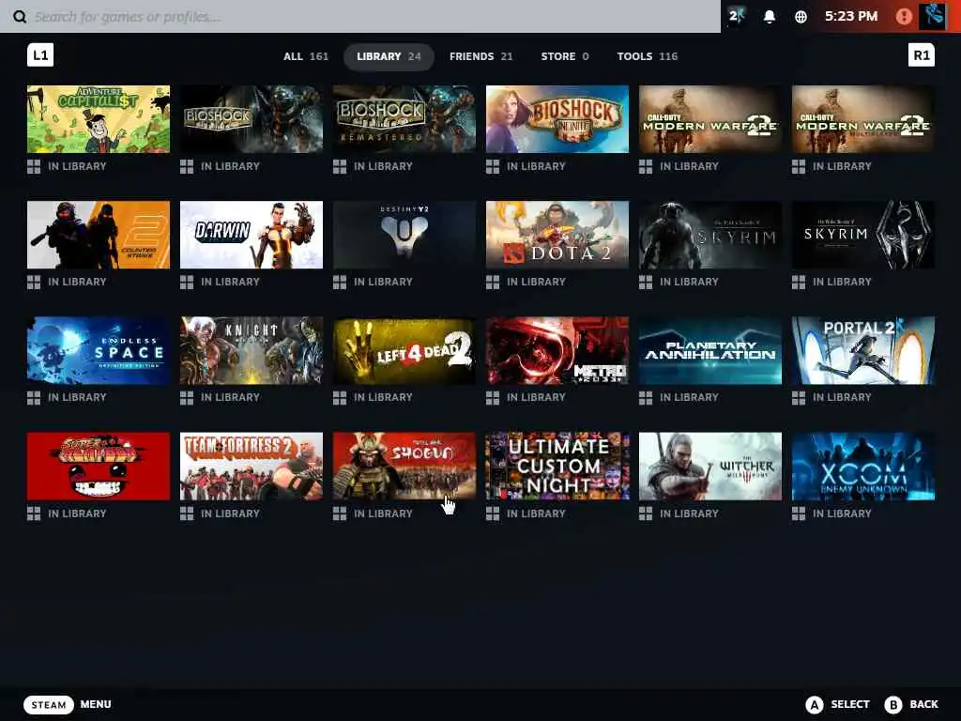Open the Metro 2033 tile
Screen dimensions: 961x721
(x=557, y=350)
